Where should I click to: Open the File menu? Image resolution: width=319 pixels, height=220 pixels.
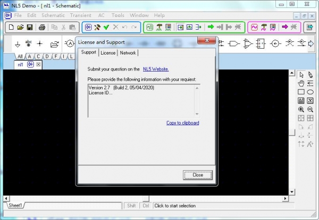(x=18, y=15)
